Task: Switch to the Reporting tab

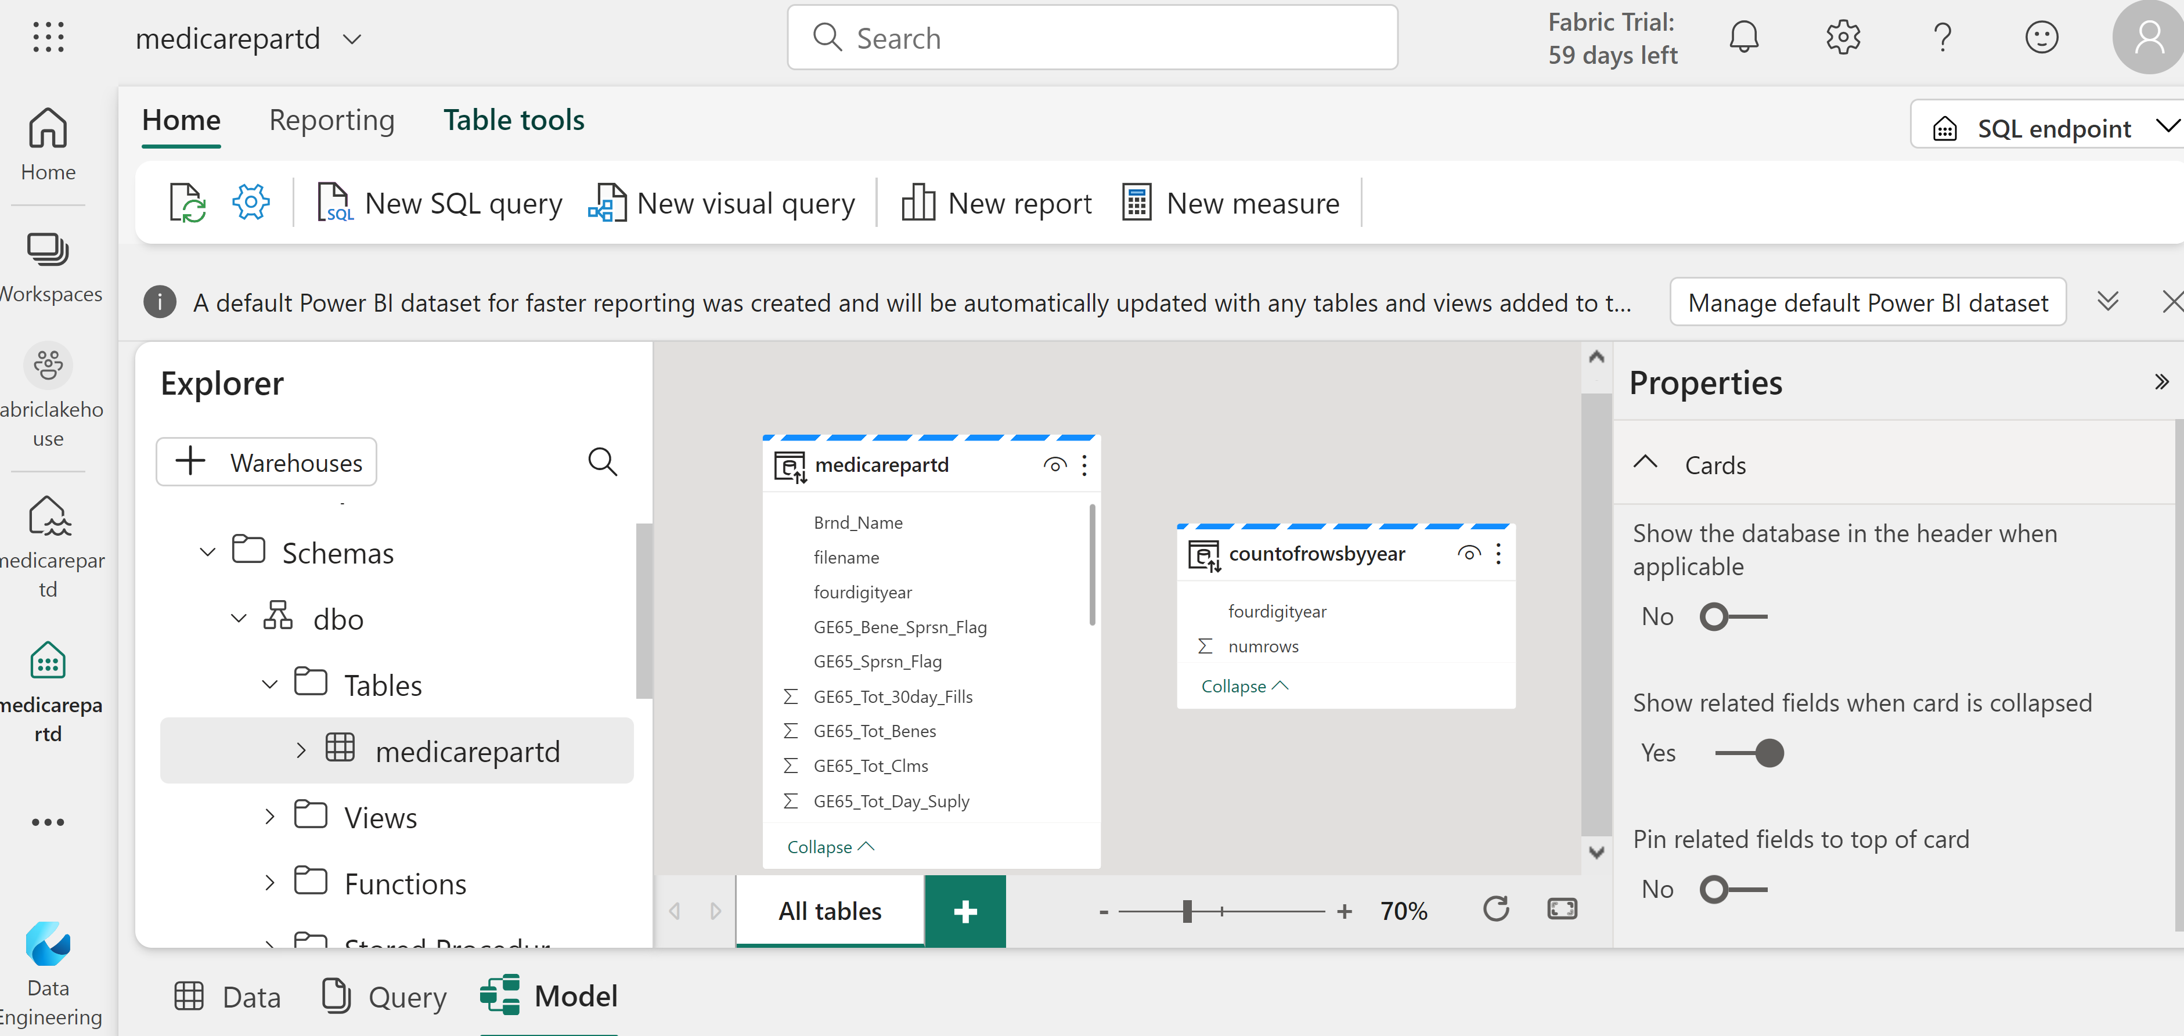Action: [331, 120]
